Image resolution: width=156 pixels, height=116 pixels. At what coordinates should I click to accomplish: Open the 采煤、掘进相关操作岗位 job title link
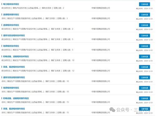pos(14,109)
